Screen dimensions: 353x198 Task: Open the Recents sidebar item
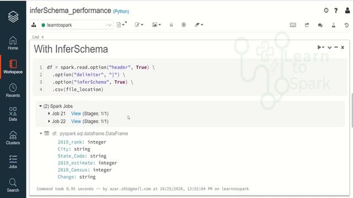pos(13,90)
